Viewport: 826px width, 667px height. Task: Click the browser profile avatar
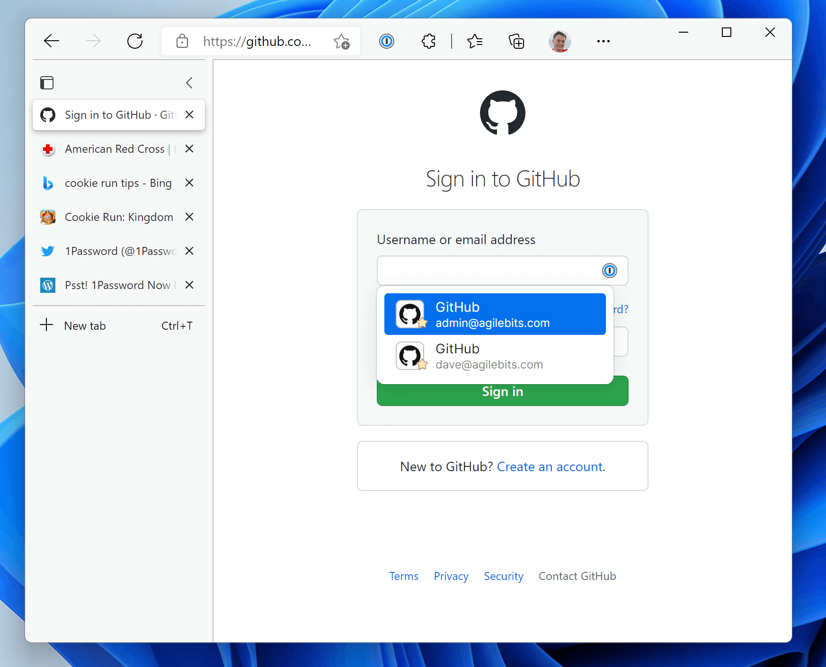560,41
